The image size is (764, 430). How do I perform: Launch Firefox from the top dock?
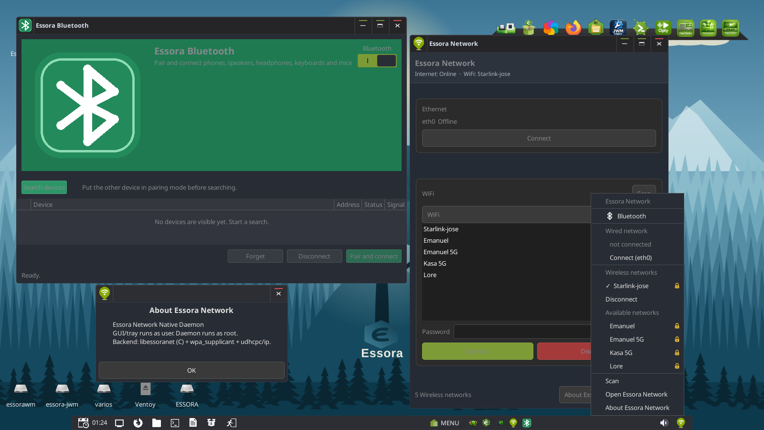coord(573,28)
